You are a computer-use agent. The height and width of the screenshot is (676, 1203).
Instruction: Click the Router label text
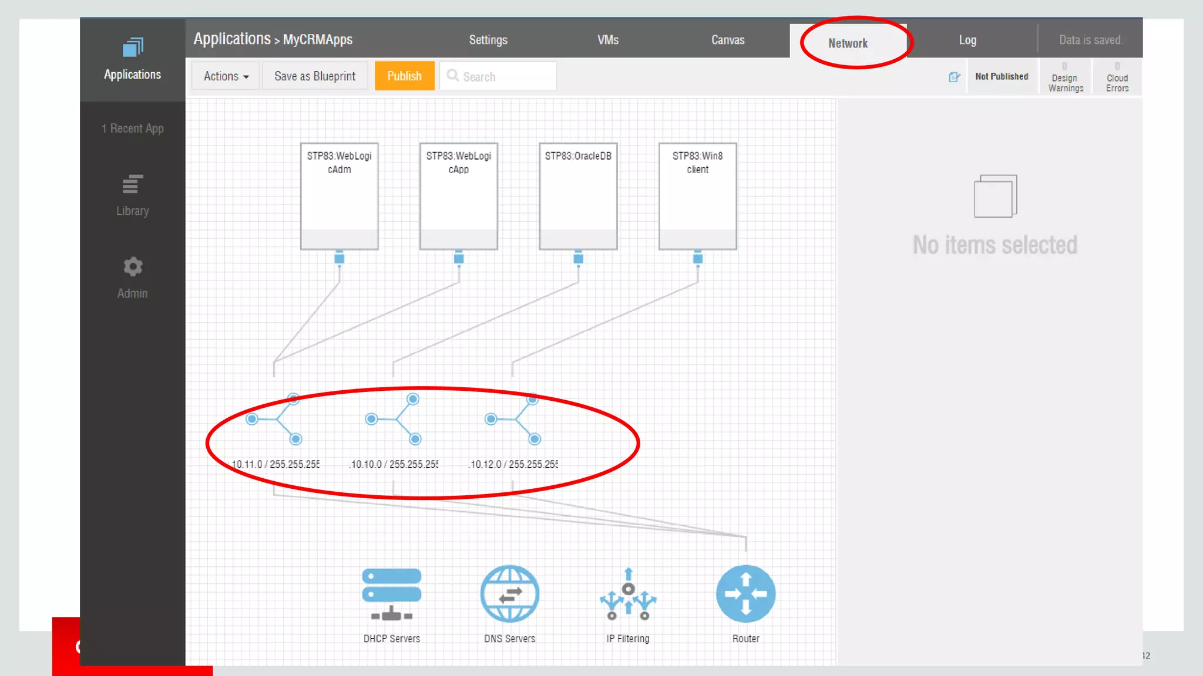[x=746, y=638]
